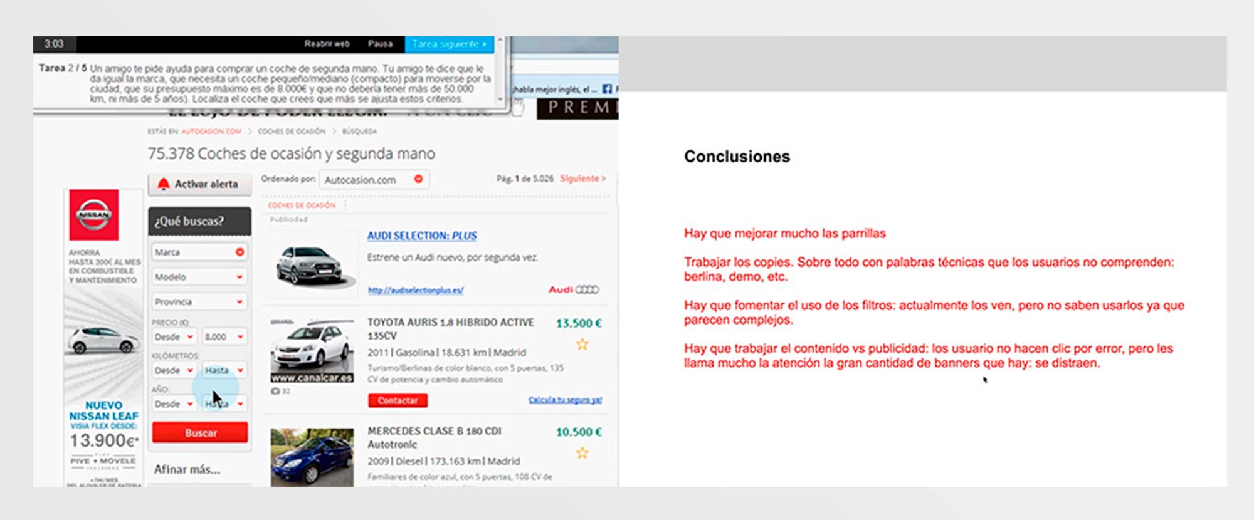Click the Toyota Auris car photo
The image size is (1254, 520).
pyautogui.click(x=312, y=351)
